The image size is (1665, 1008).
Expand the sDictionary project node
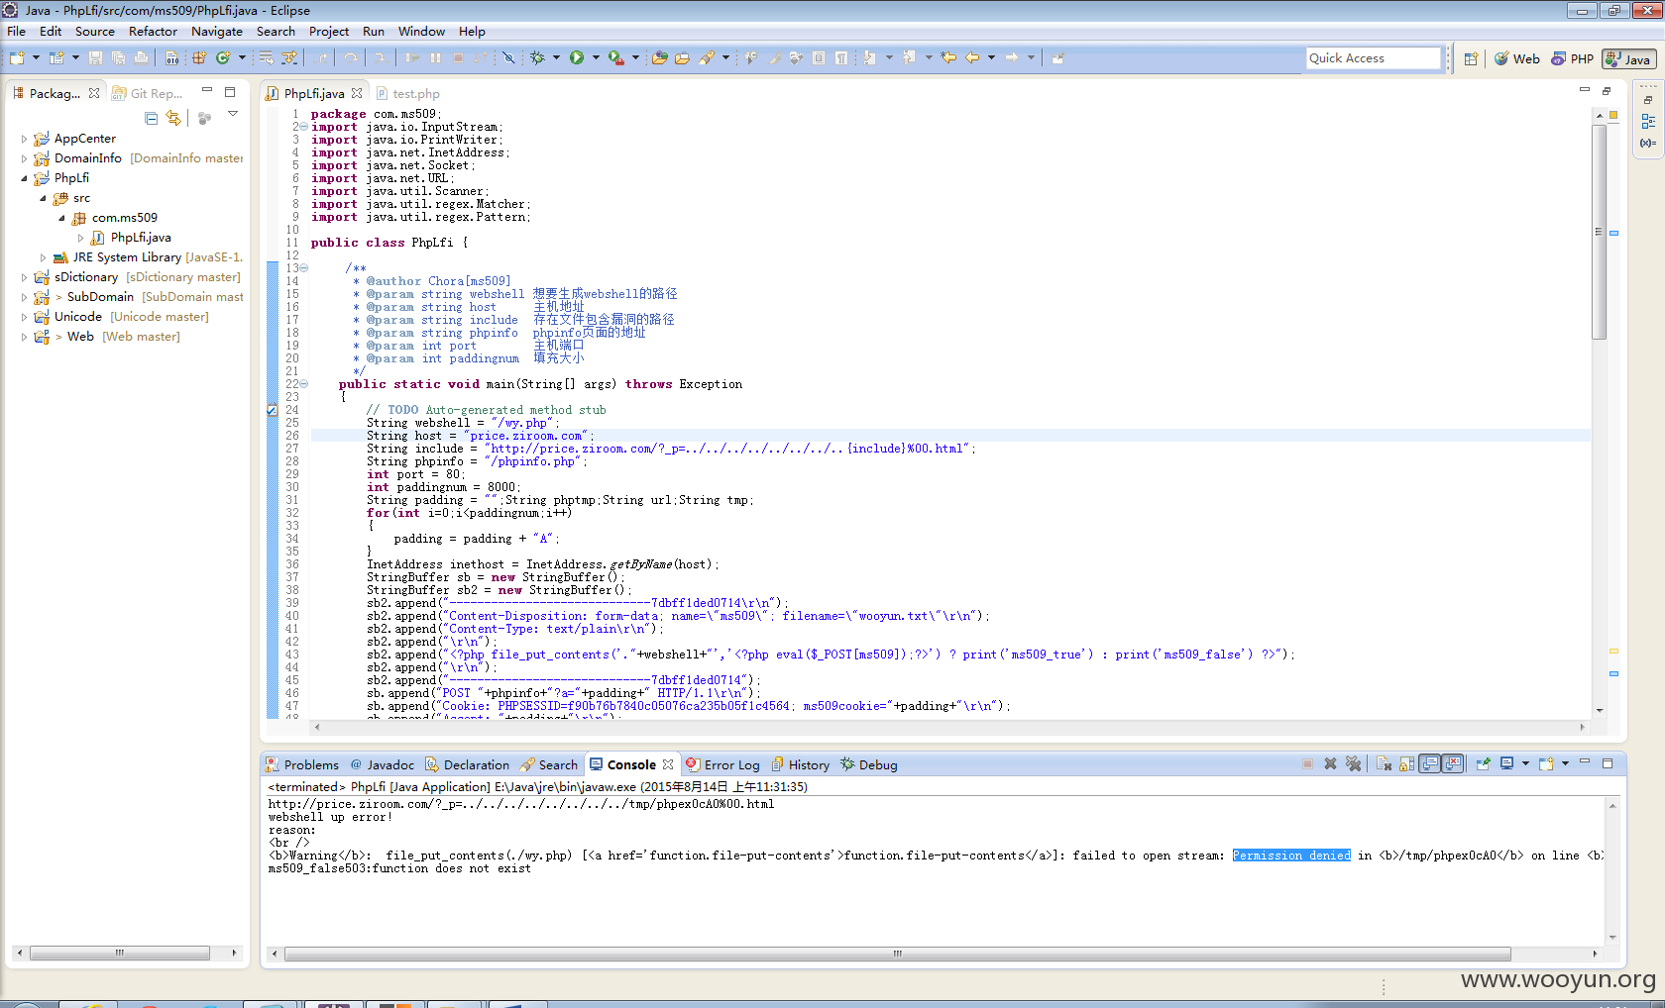[x=25, y=277]
